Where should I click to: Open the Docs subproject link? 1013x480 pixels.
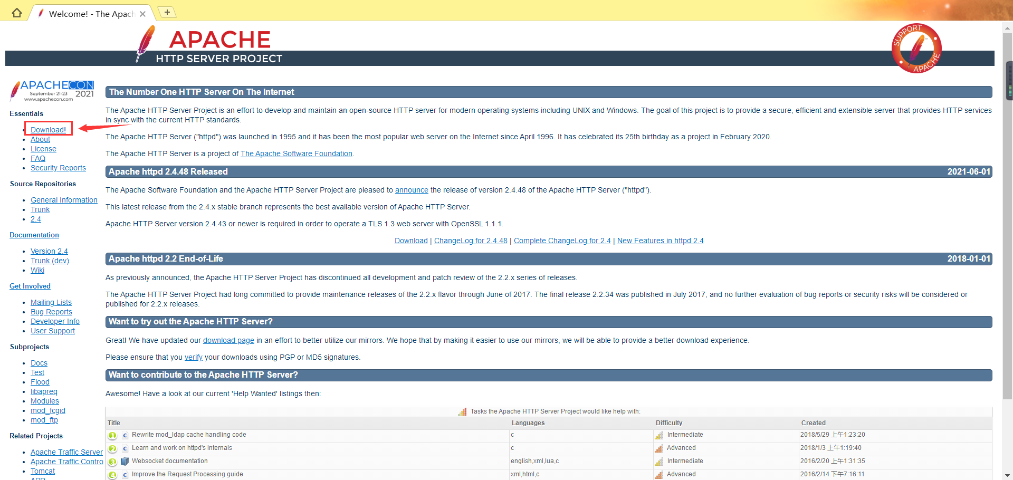click(x=39, y=363)
